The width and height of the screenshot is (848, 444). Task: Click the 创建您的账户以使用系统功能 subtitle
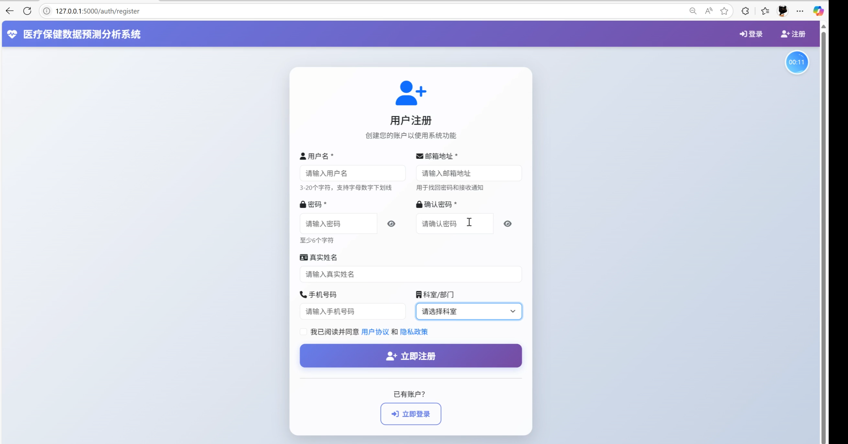click(411, 135)
